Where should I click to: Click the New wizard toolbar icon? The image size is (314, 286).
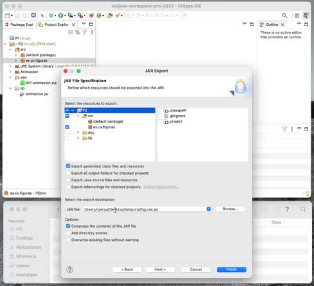click(x=7, y=15)
